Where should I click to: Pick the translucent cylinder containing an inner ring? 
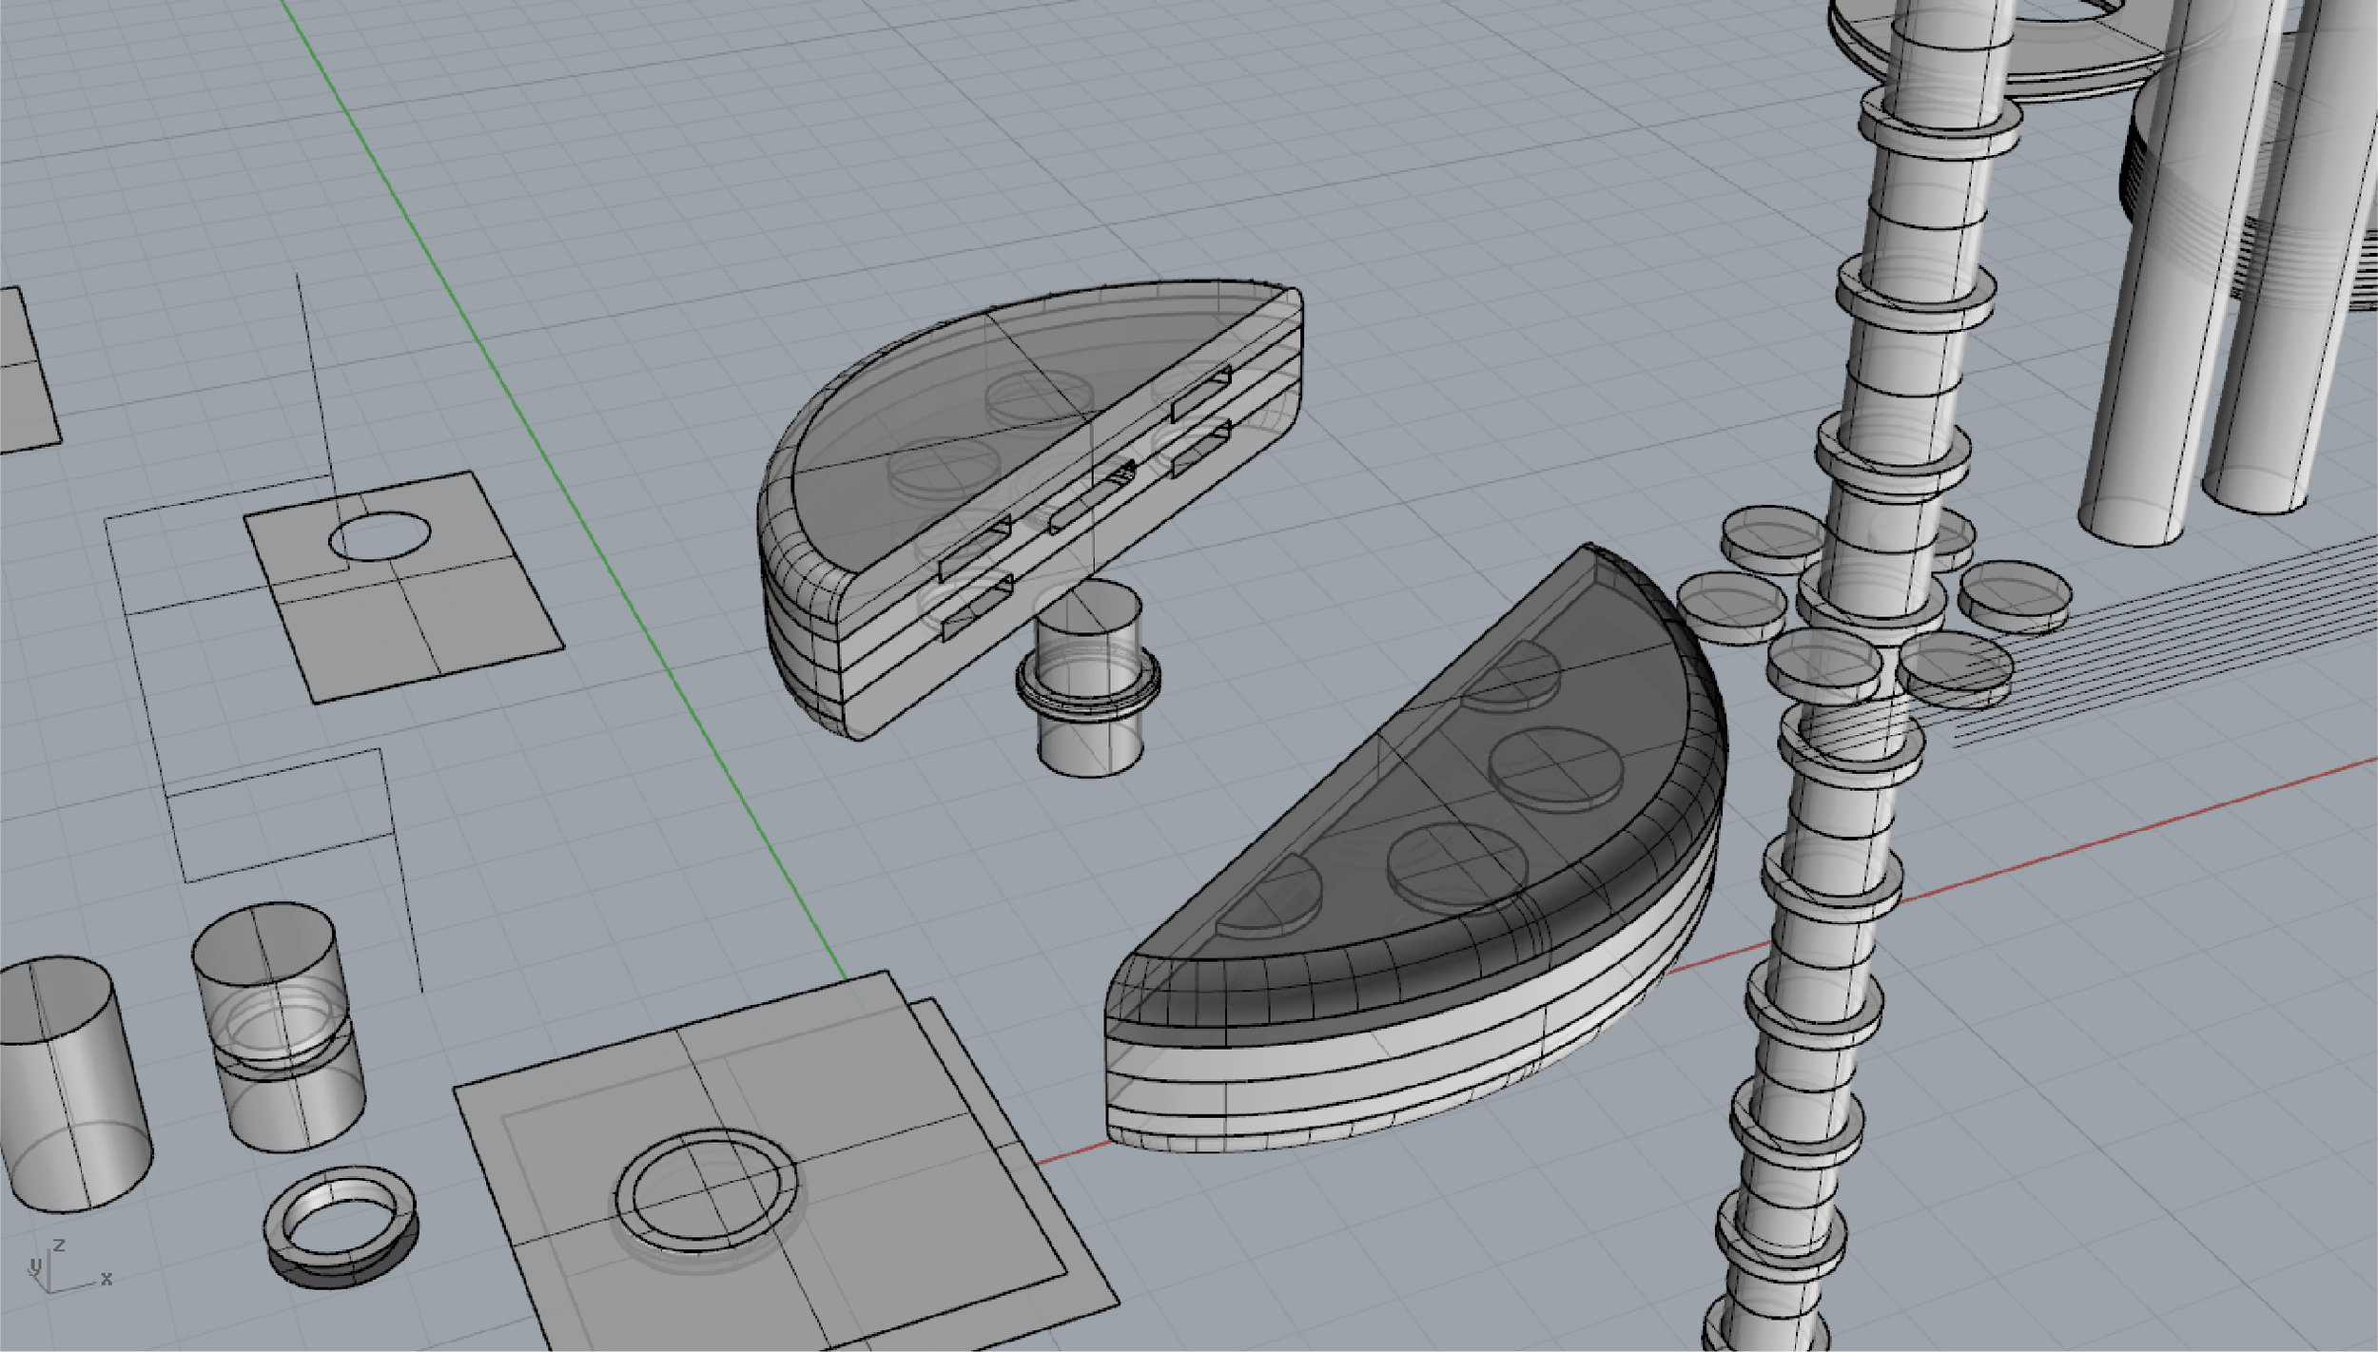pyautogui.click(x=278, y=1027)
